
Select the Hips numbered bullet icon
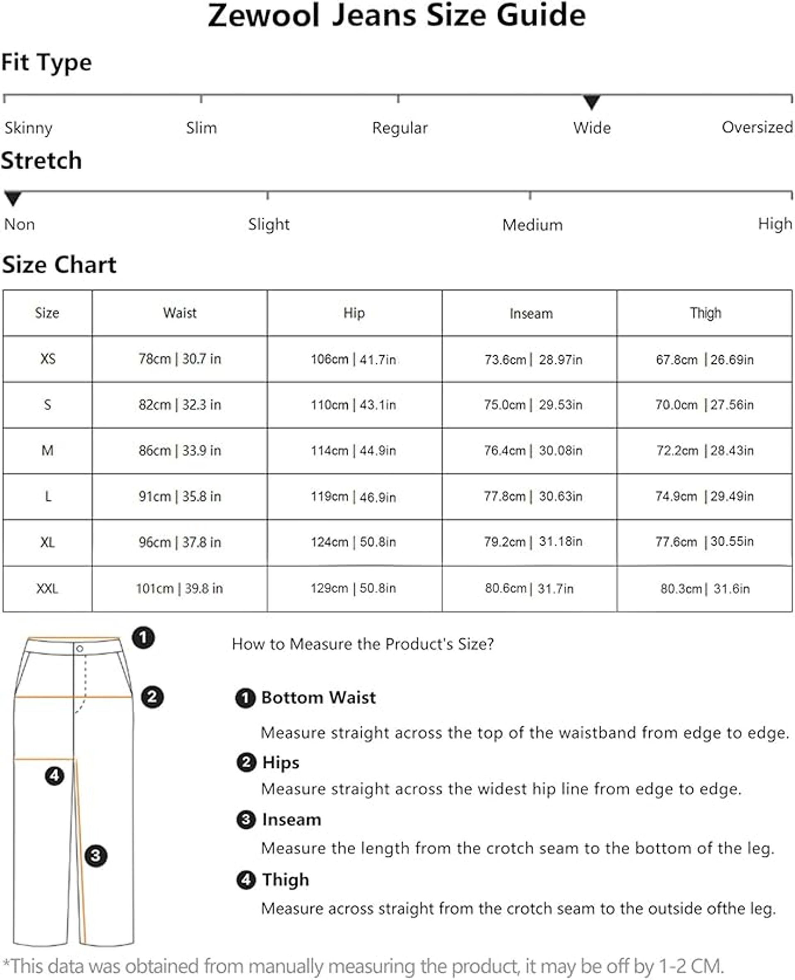tap(246, 763)
